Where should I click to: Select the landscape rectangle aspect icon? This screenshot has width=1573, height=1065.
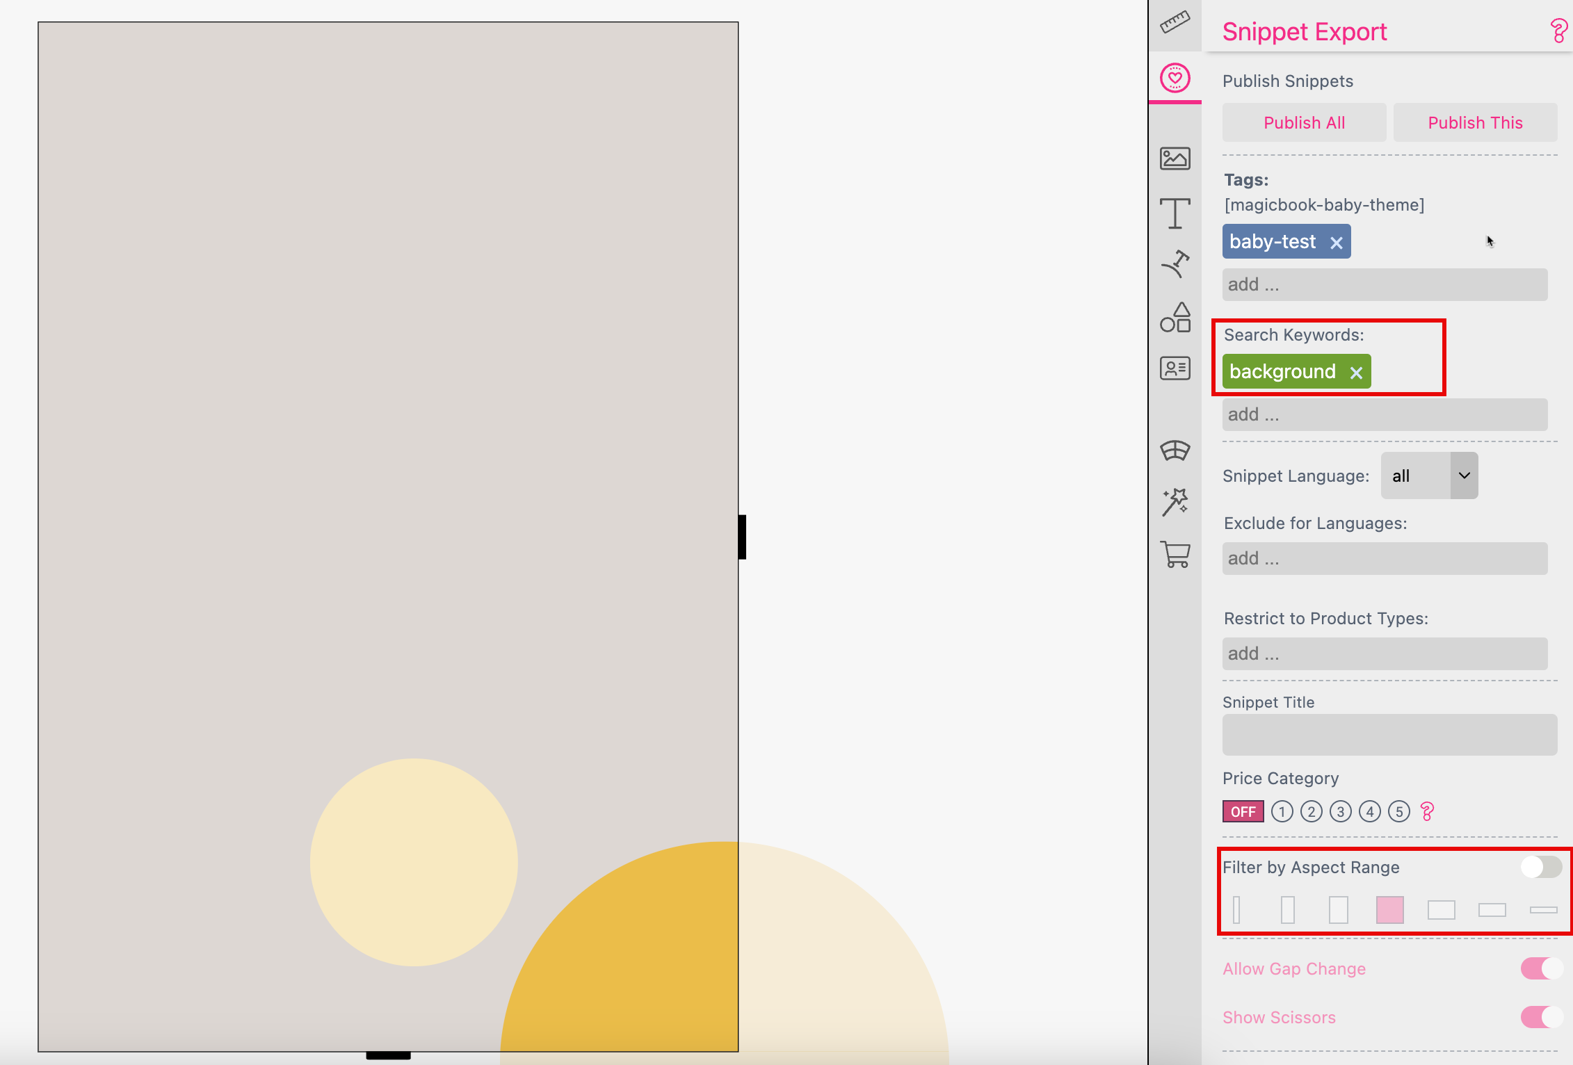(x=1441, y=909)
